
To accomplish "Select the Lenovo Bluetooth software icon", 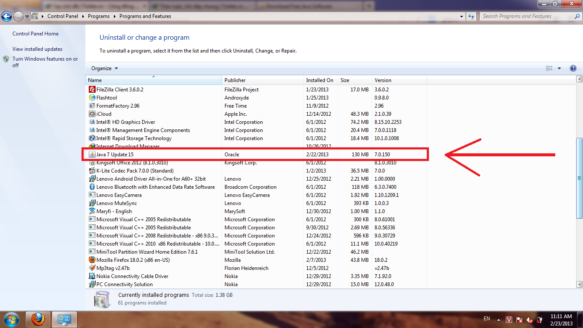I will [92, 187].
